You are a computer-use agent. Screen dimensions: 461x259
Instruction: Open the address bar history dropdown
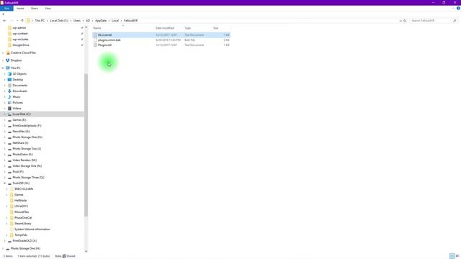click(x=400, y=21)
